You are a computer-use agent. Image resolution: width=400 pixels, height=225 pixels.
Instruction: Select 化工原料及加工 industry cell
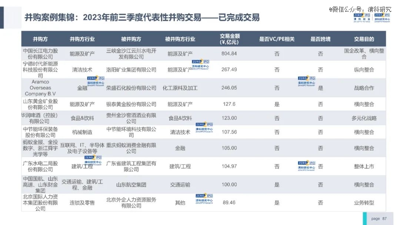pos(180,88)
